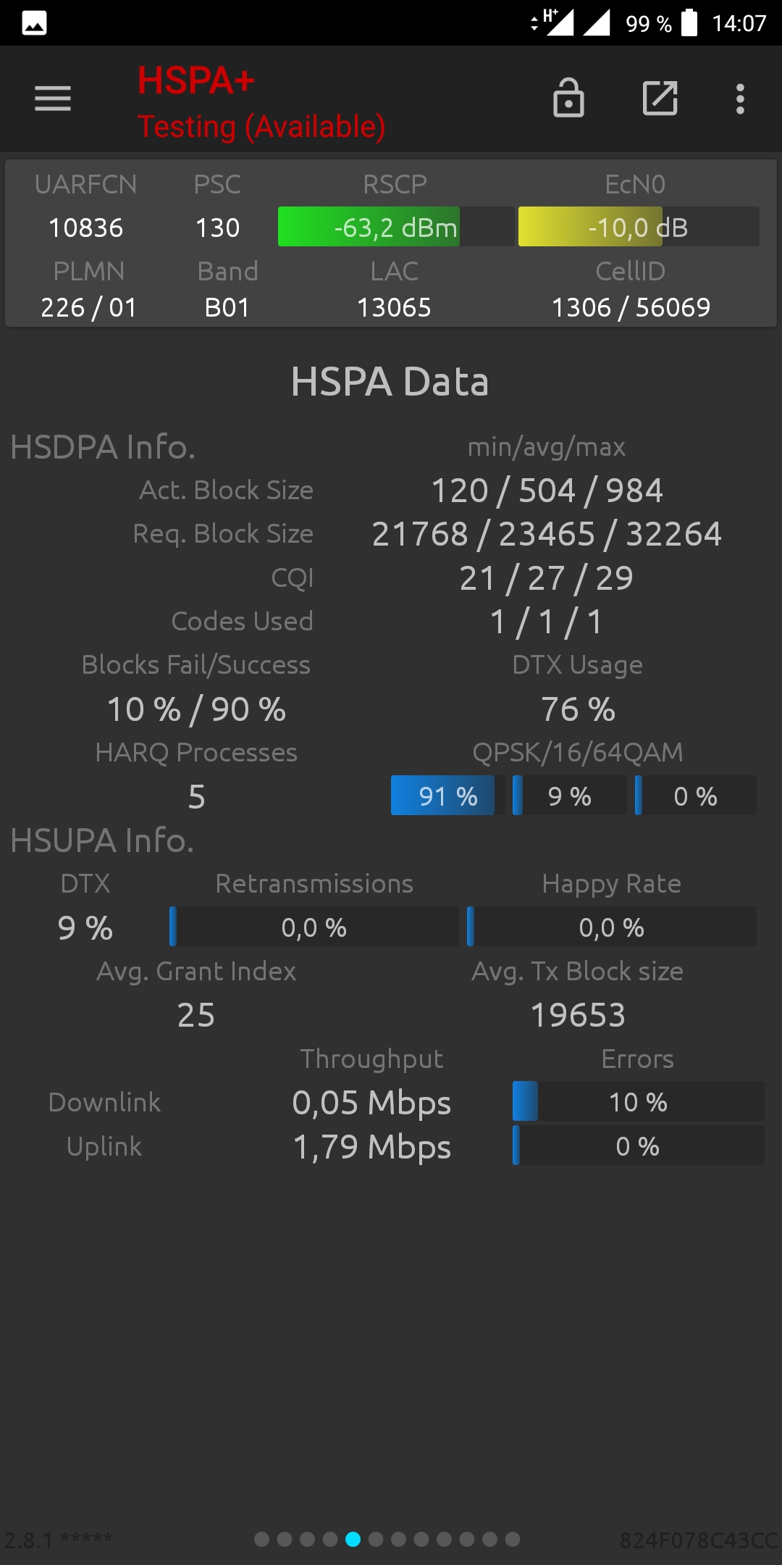
Task: Tap the HSPA+ Testing (Available) title
Action: [x=261, y=103]
